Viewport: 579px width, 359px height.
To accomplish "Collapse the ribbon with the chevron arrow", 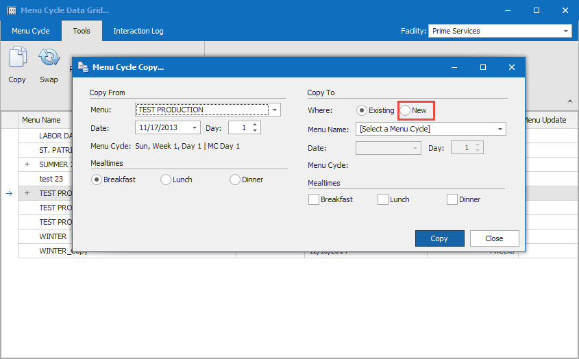I will coord(570,101).
